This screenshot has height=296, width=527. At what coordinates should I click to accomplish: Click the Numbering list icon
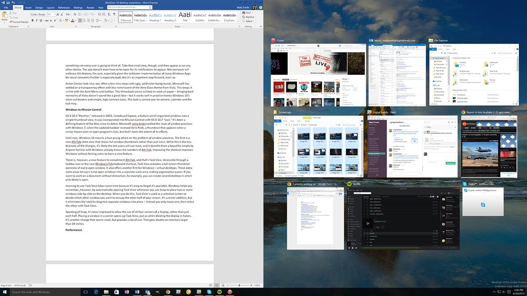click(86, 14)
